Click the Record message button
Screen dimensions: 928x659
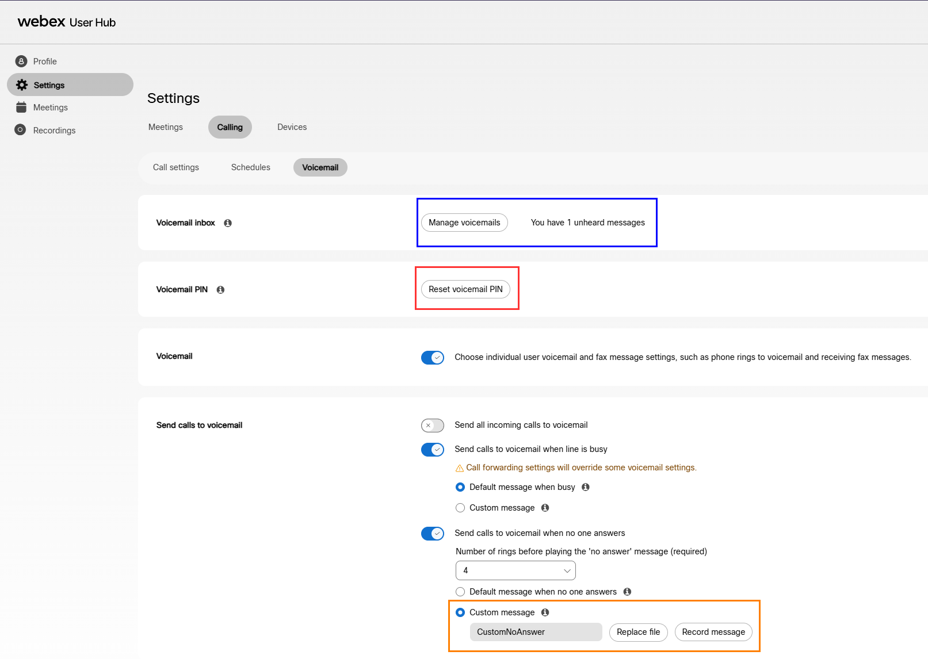(x=713, y=632)
